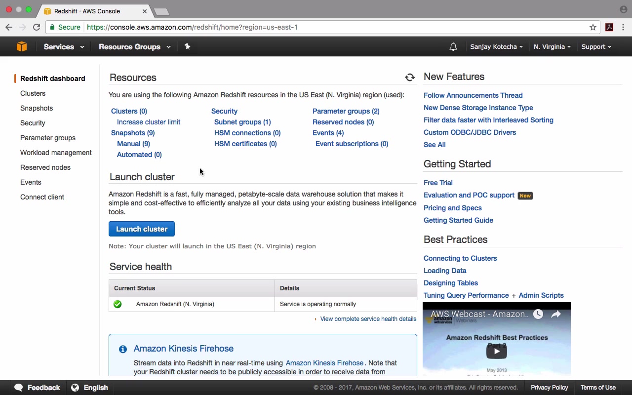Click the Subnet groups (1) link
632x395 pixels.
(x=242, y=122)
